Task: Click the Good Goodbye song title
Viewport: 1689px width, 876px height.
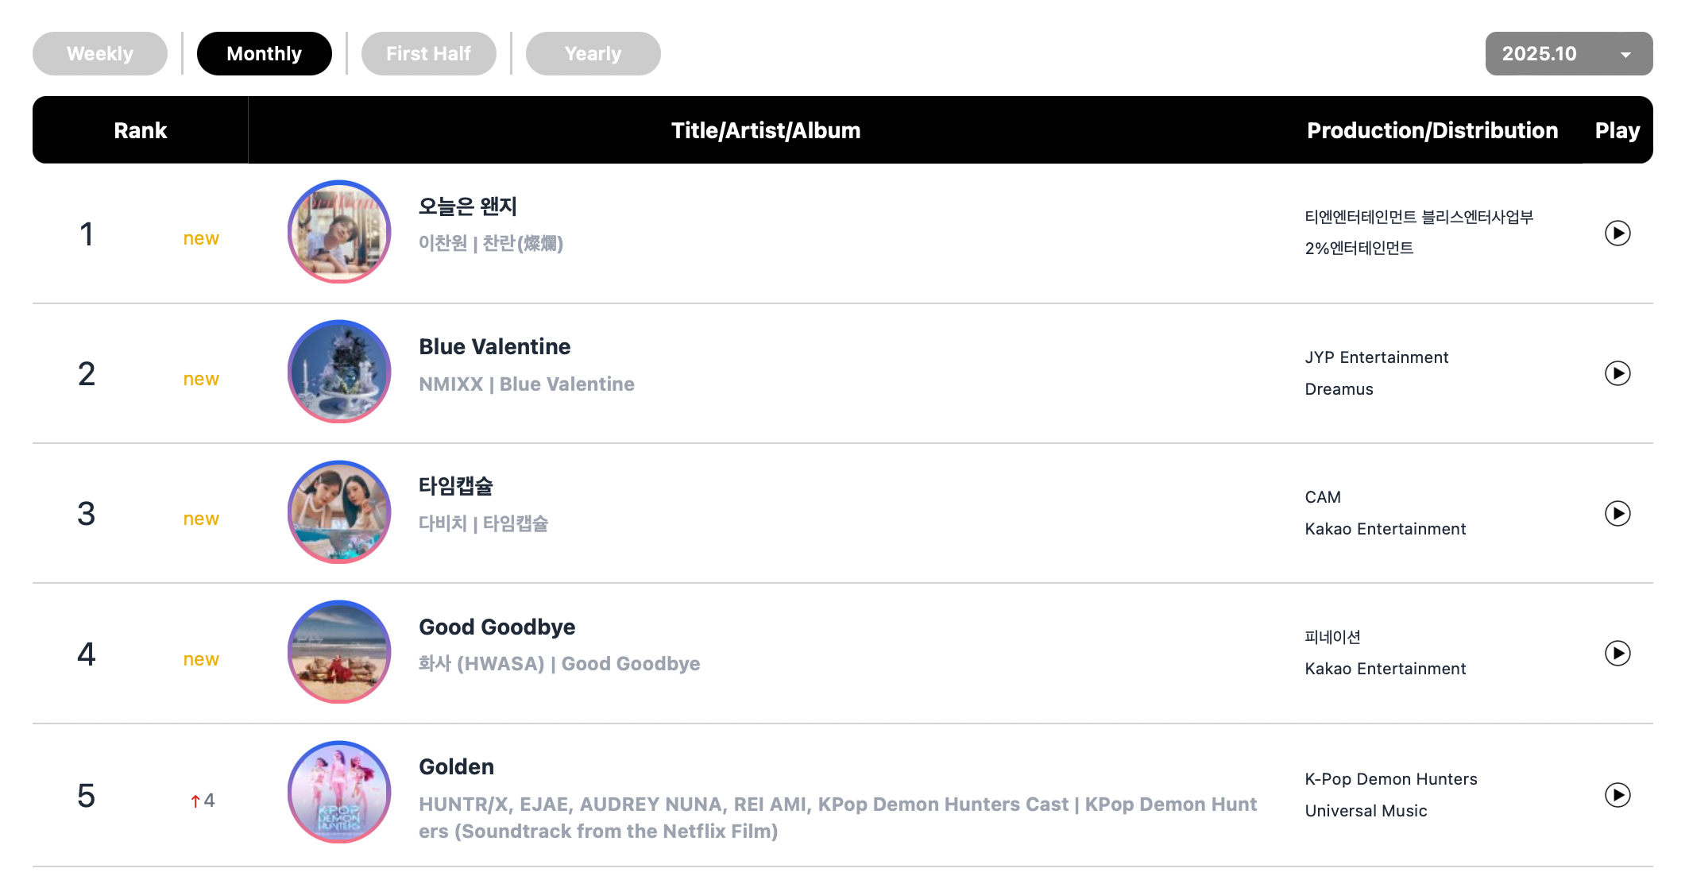Action: (497, 627)
